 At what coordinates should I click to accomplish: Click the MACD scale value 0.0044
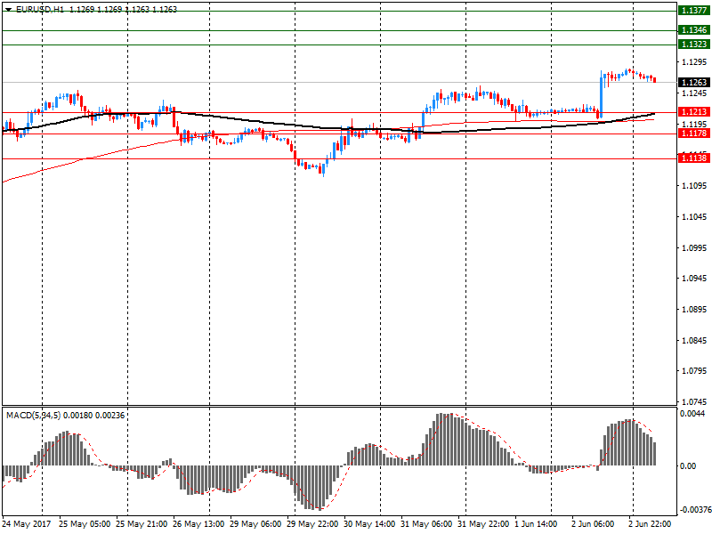pos(692,414)
